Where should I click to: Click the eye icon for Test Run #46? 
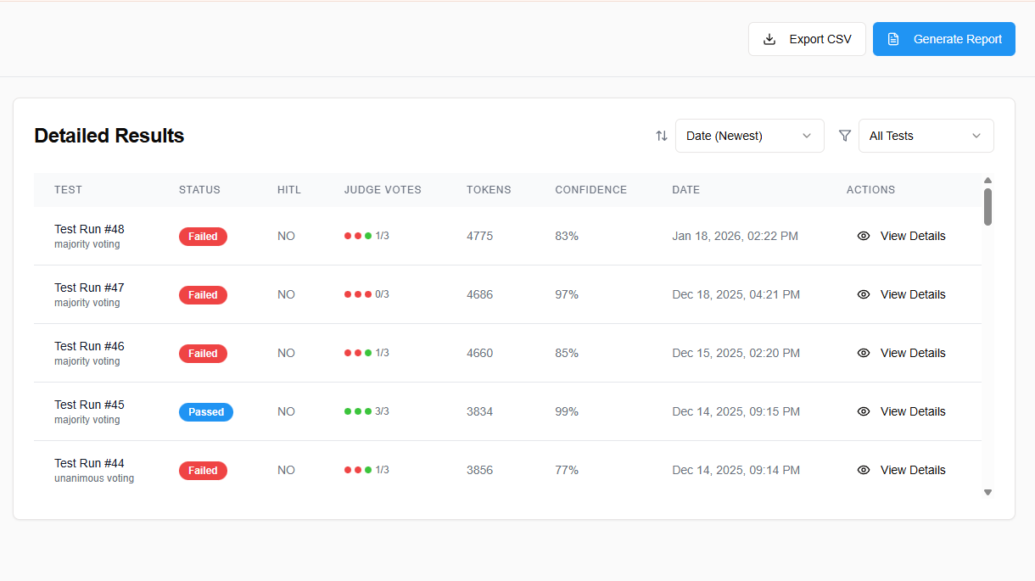pos(864,354)
